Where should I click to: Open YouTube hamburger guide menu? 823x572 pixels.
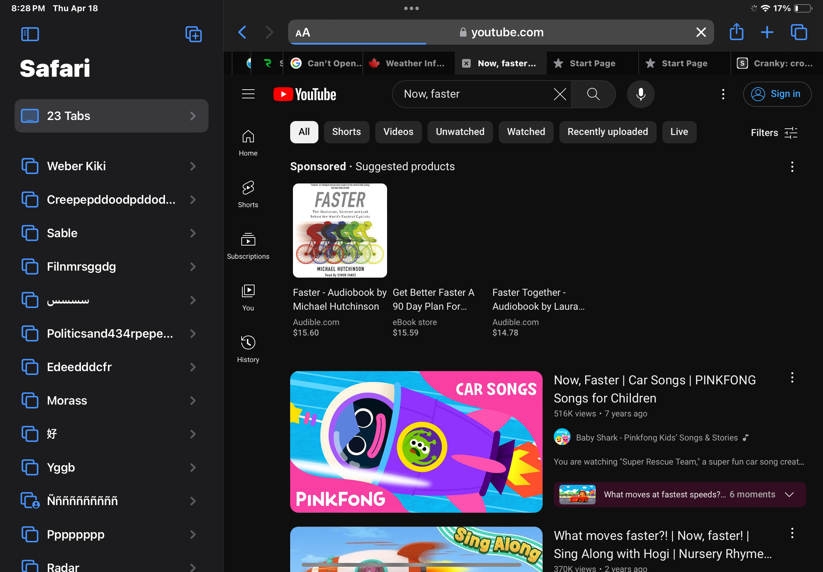[248, 94]
